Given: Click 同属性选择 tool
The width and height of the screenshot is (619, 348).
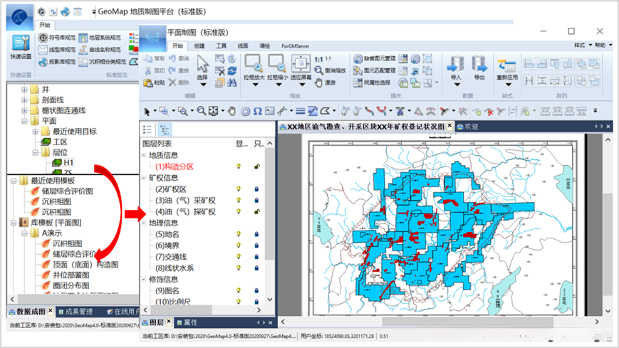Looking at the screenshot, I should click(372, 83).
